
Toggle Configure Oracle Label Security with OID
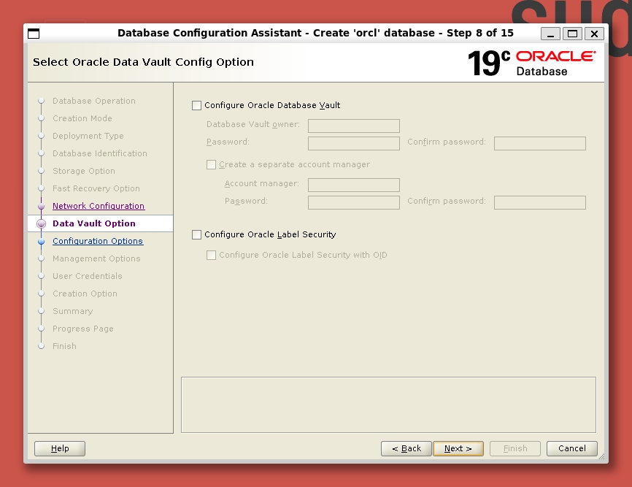(212, 256)
